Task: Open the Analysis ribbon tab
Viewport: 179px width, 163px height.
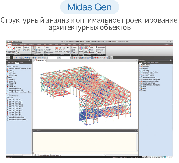Action: 50,44
